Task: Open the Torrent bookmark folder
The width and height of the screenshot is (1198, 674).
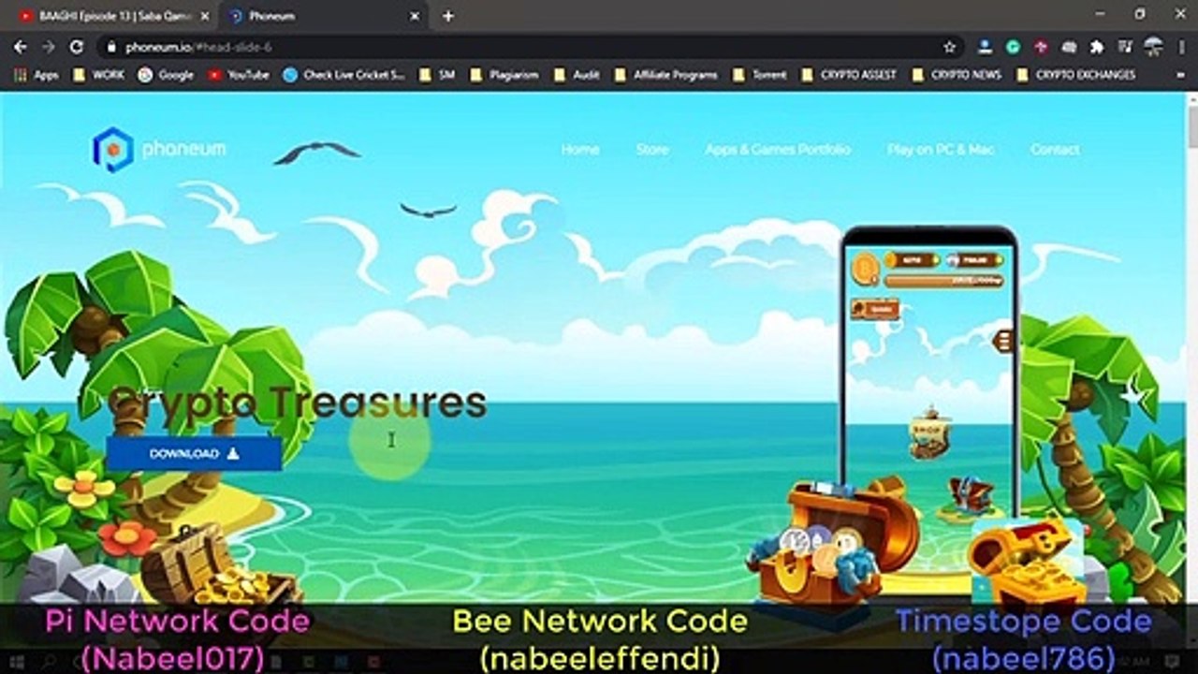Action: (760, 75)
